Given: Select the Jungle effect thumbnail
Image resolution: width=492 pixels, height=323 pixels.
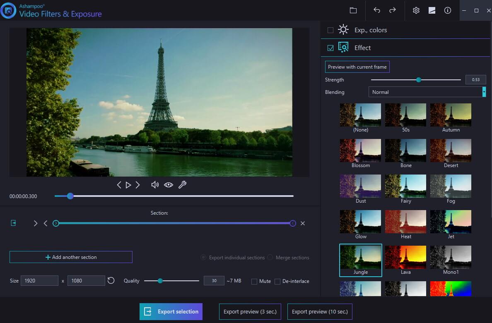Looking at the screenshot, I should [360, 257].
